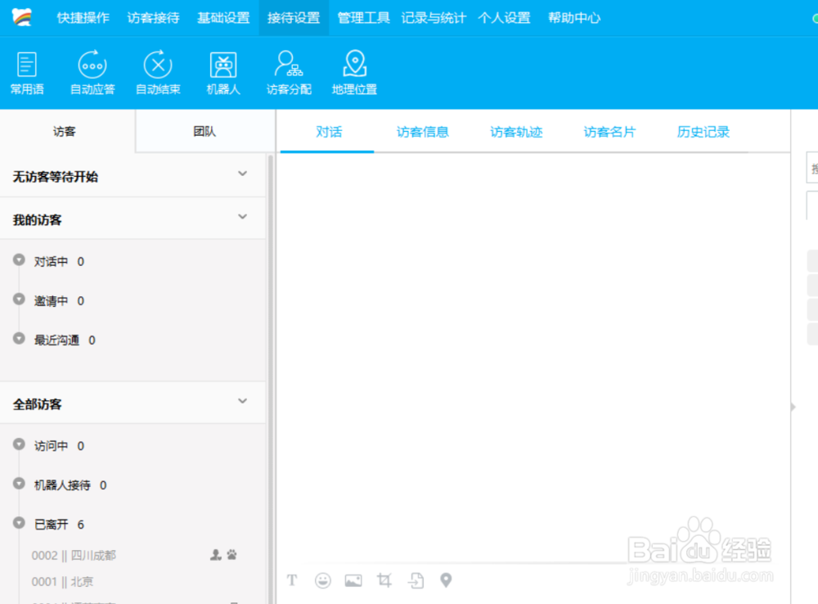Open the 地理位置 geolocation tool
Viewport: 818px width, 604px height.
tap(354, 72)
